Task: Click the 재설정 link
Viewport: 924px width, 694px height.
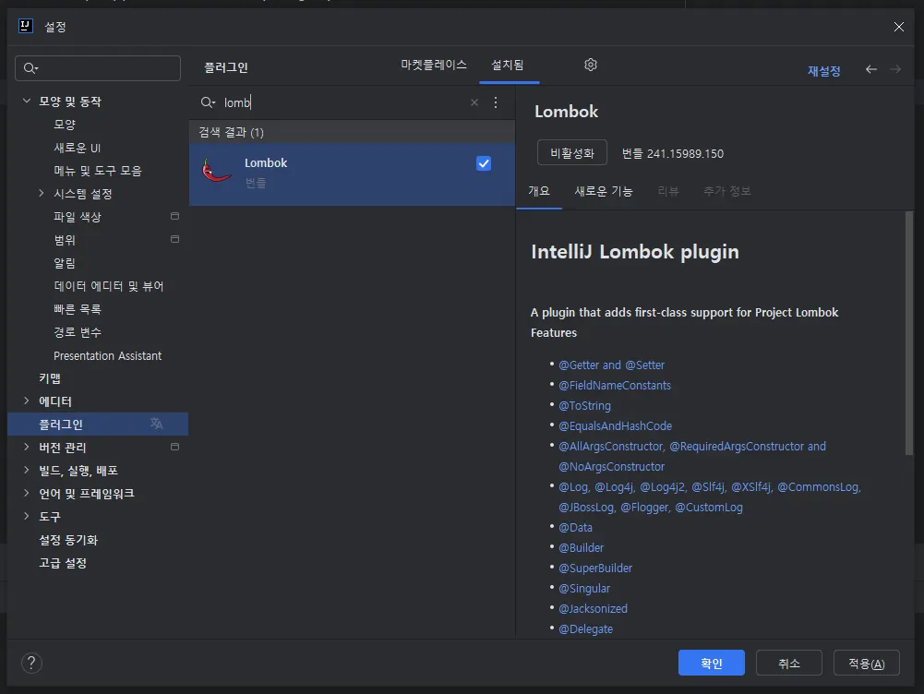Action: coord(823,71)
